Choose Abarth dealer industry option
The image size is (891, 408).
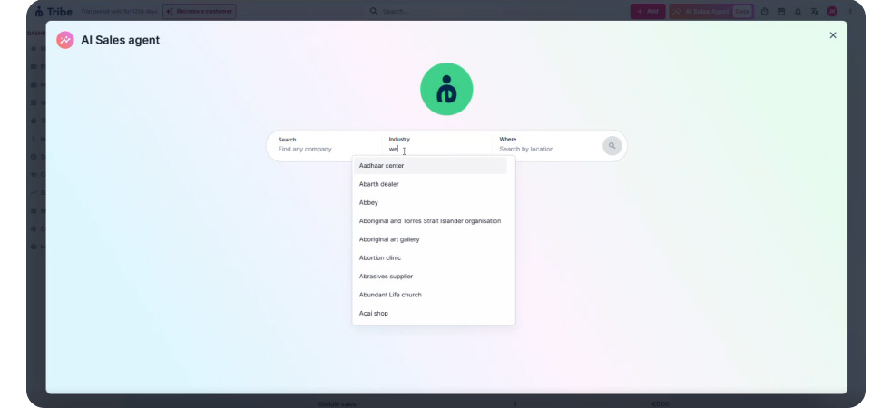pos(379,184)
